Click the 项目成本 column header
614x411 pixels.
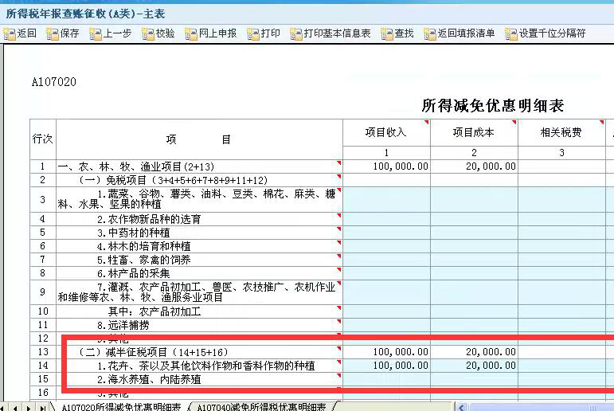474,133
